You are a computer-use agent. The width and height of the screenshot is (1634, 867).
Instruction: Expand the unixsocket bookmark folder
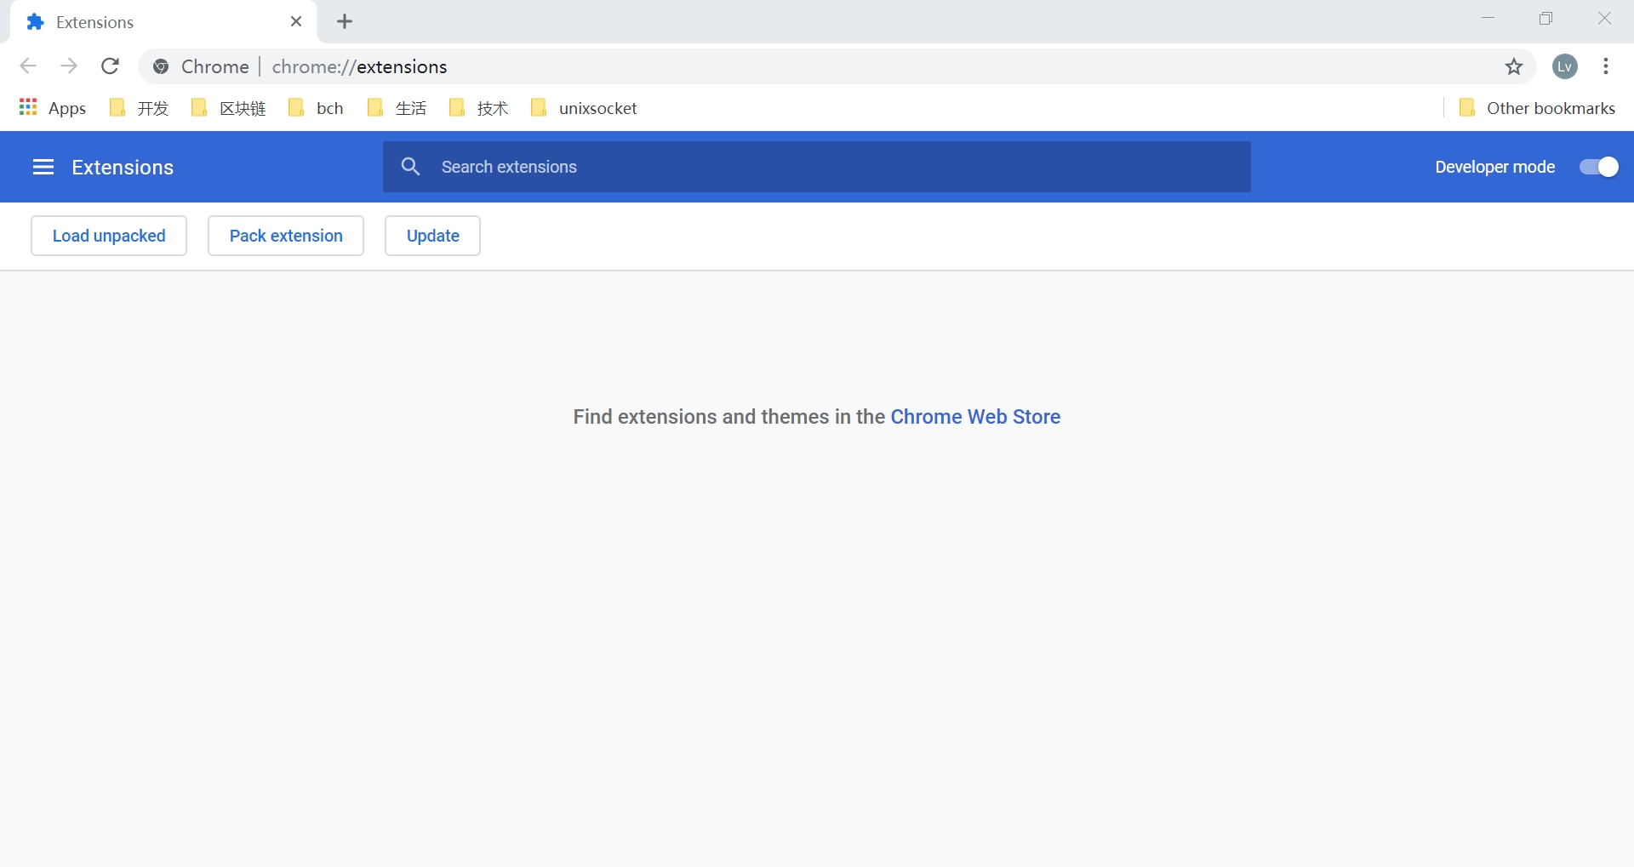pos(584,108)
